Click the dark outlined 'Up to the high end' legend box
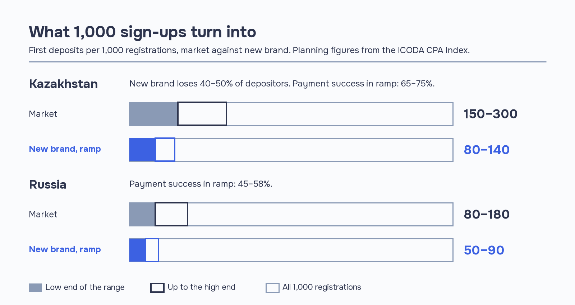Viewport: 575px width, 305px height. pos(157,287)
